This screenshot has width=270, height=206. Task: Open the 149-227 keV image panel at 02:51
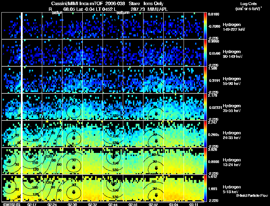133,26
